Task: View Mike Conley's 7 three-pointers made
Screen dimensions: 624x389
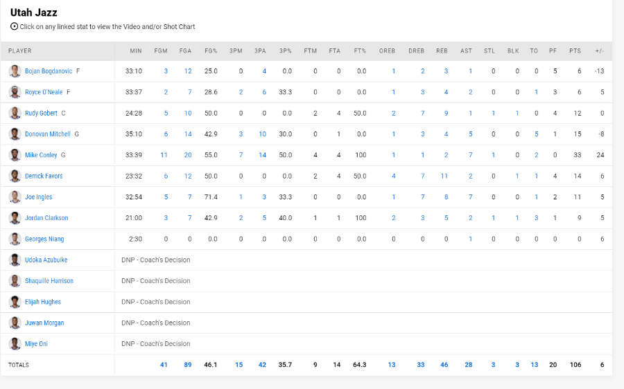Action: pyautogui.click(x=241, y=155)
